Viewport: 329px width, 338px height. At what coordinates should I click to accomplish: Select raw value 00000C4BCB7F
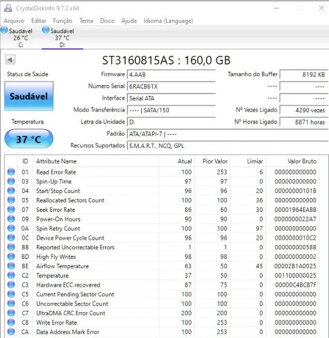coord(296,285)
